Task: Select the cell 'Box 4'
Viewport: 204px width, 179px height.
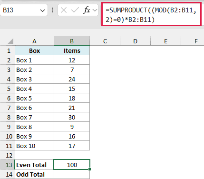Action: pyautogui.click(x=34, y=89)
